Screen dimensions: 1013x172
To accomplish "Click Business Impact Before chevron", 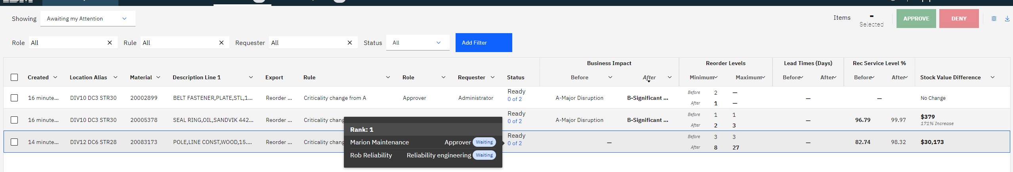I will tap(610, 77).
